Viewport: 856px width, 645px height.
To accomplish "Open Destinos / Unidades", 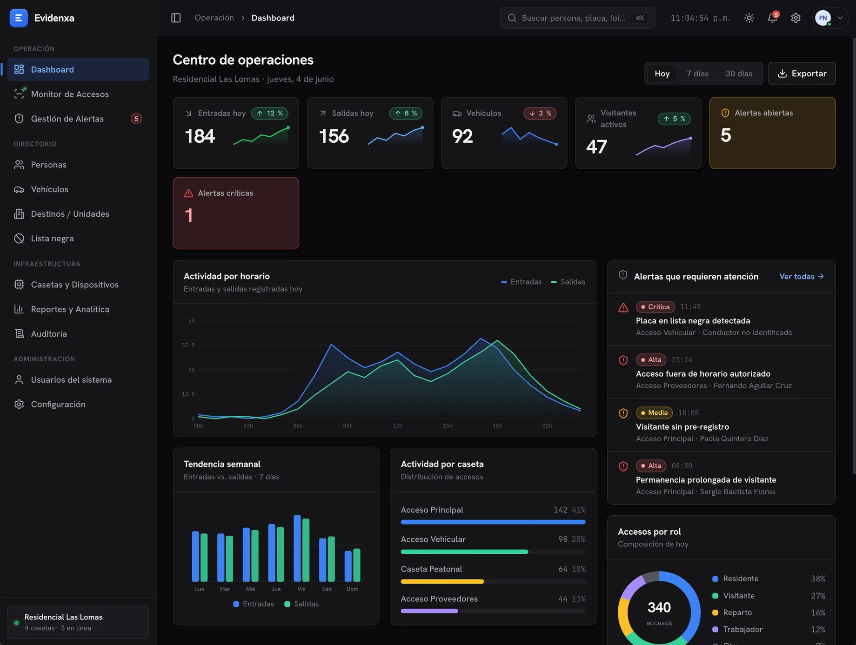I will [x=78, y=214].
